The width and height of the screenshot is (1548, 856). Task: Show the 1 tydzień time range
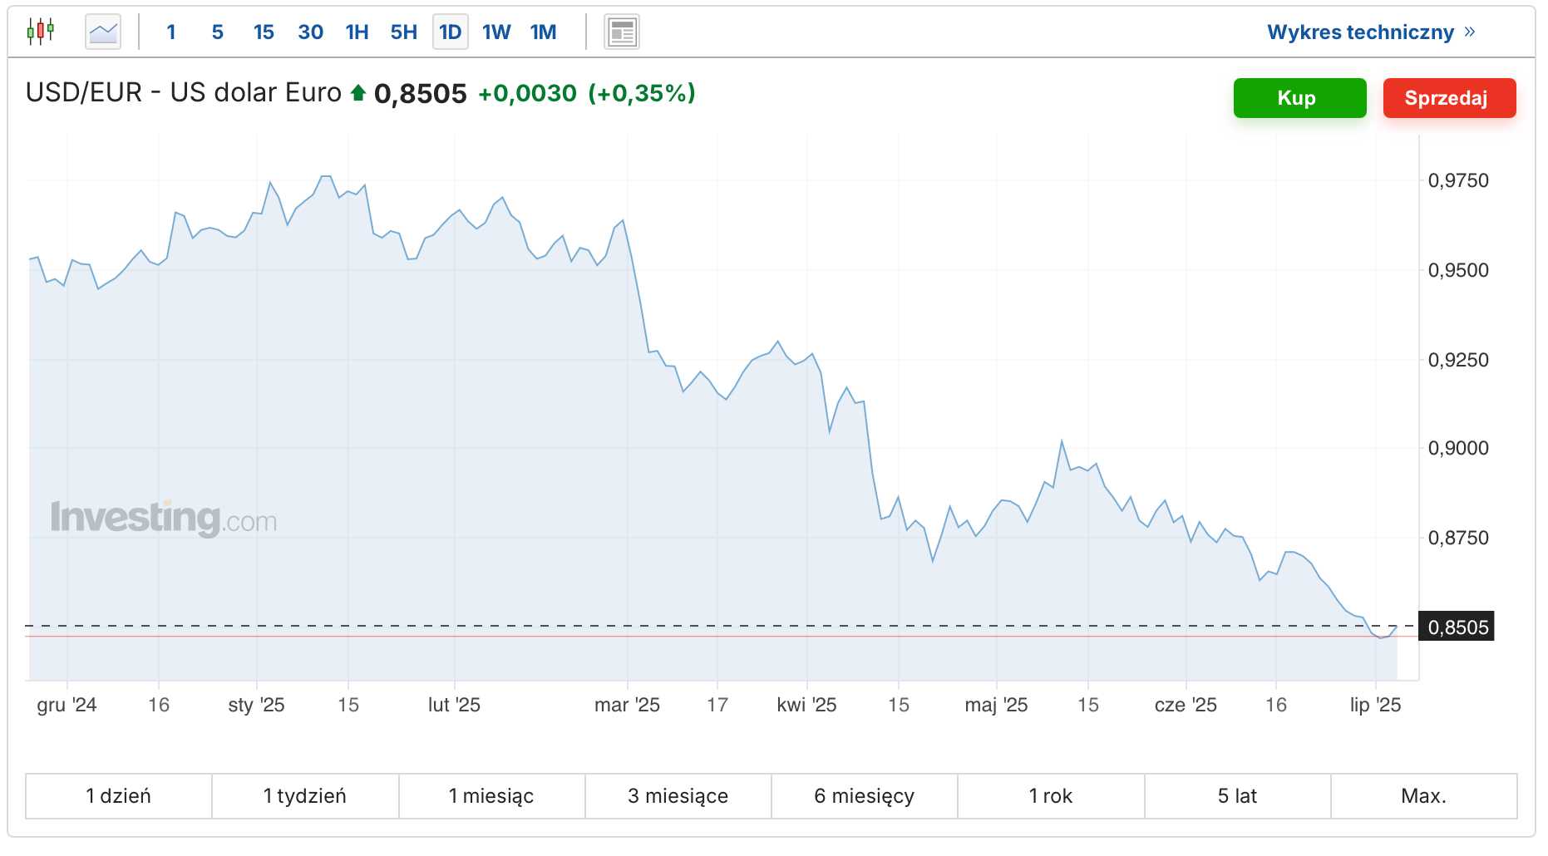click(x=305, y=796)
